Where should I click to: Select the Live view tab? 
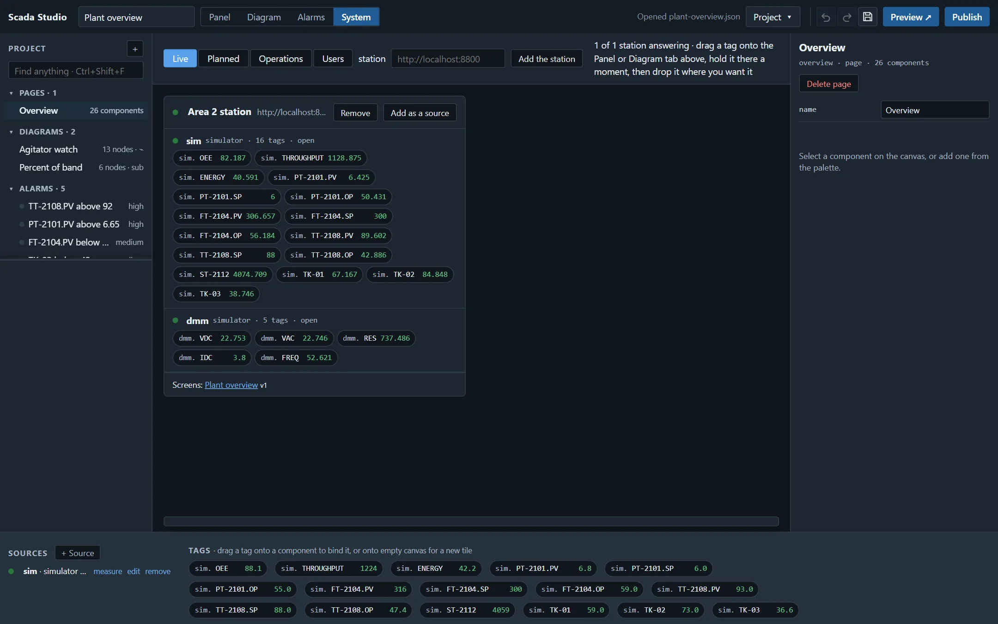[180, 59]
